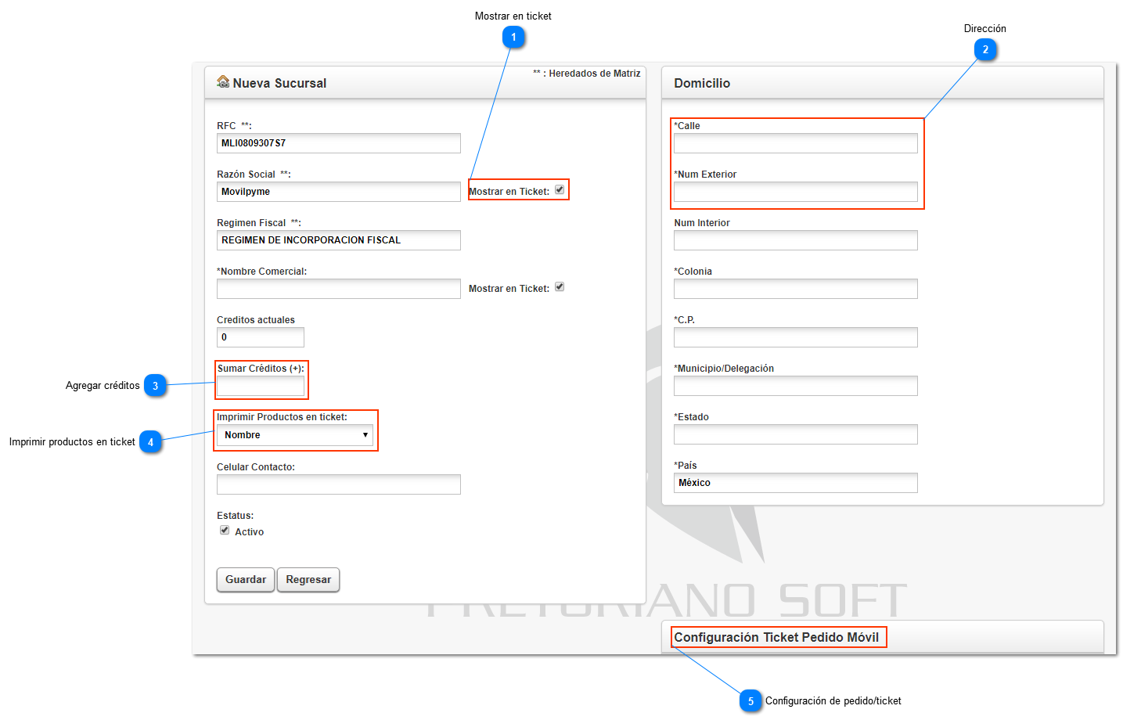Click the Regresar button
1123x720 pixels.
coord(308,580)
